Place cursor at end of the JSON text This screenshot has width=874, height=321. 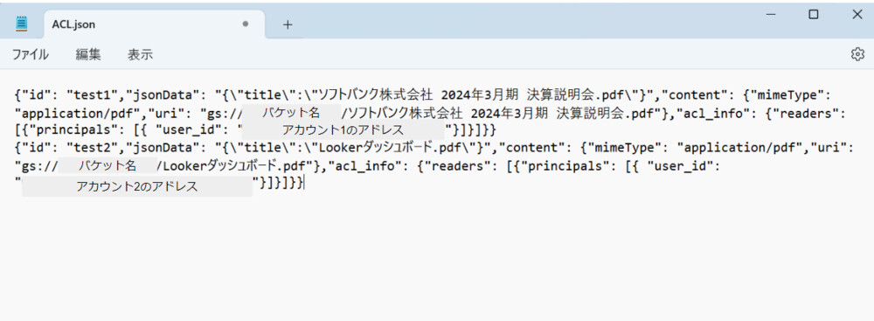304,183
